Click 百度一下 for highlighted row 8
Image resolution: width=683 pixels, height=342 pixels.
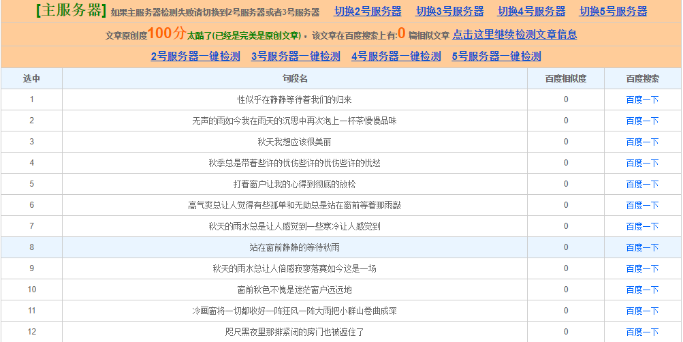click(x=642, y=247)
